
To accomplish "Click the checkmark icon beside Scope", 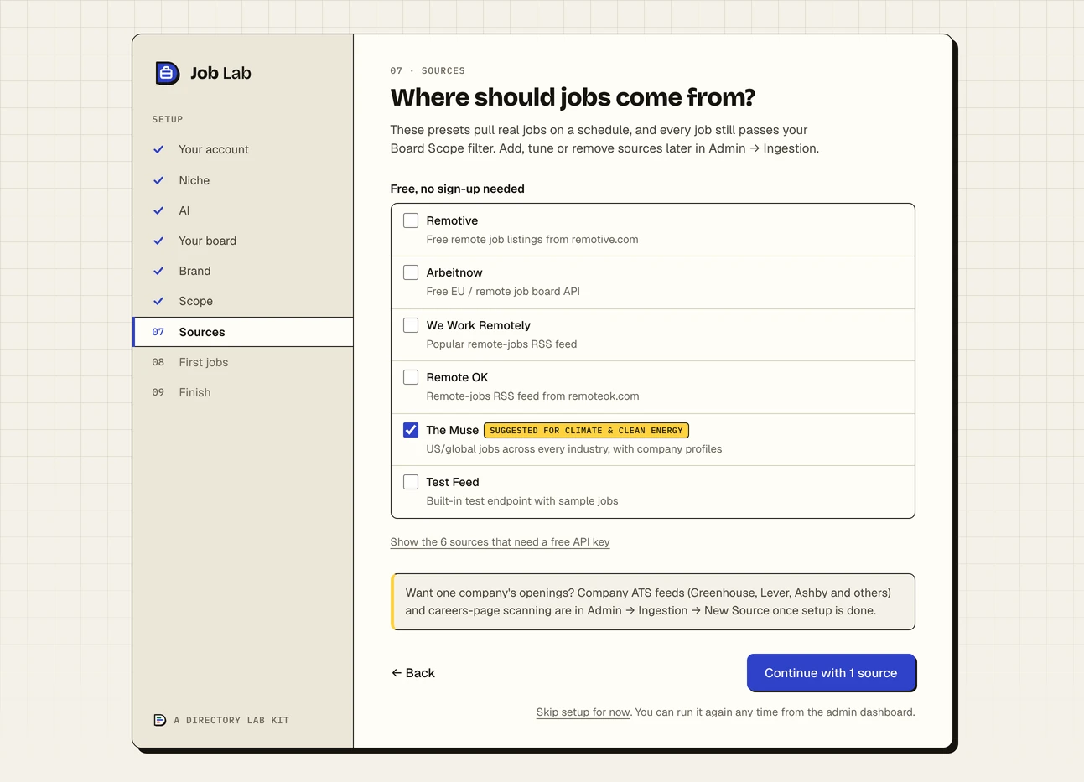I will pyautogui.click(x=158, y=301).
